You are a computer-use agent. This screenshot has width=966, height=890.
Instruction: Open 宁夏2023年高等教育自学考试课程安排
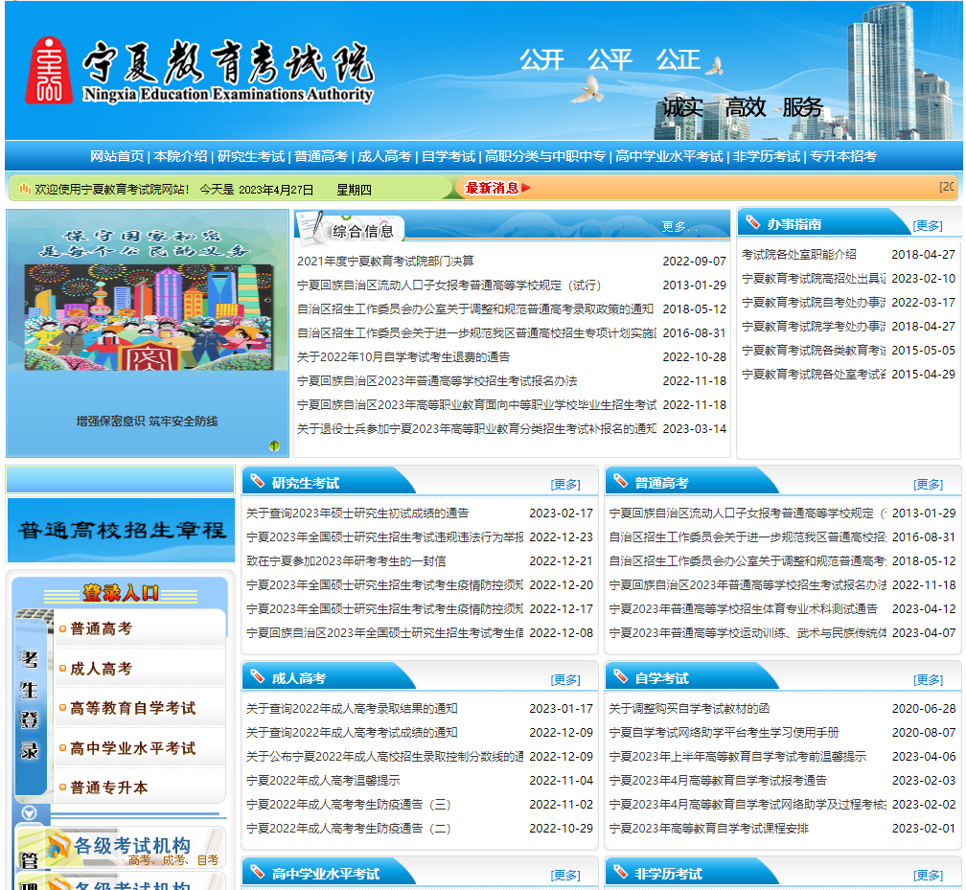coord(708,829)
